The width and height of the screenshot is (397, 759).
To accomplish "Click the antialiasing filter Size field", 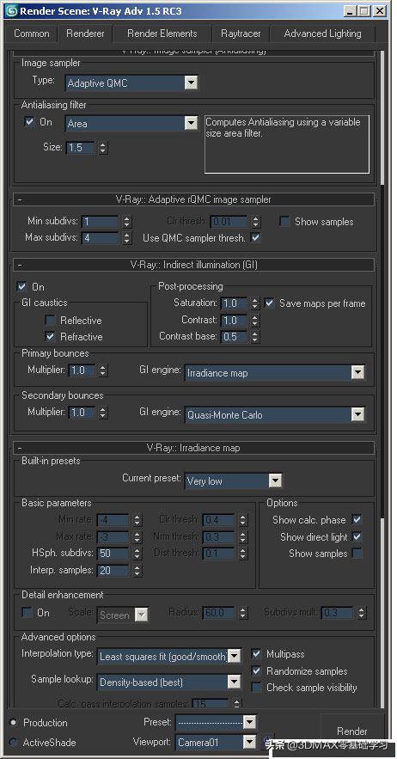I will pyautogui.click(x=81, y=147).
